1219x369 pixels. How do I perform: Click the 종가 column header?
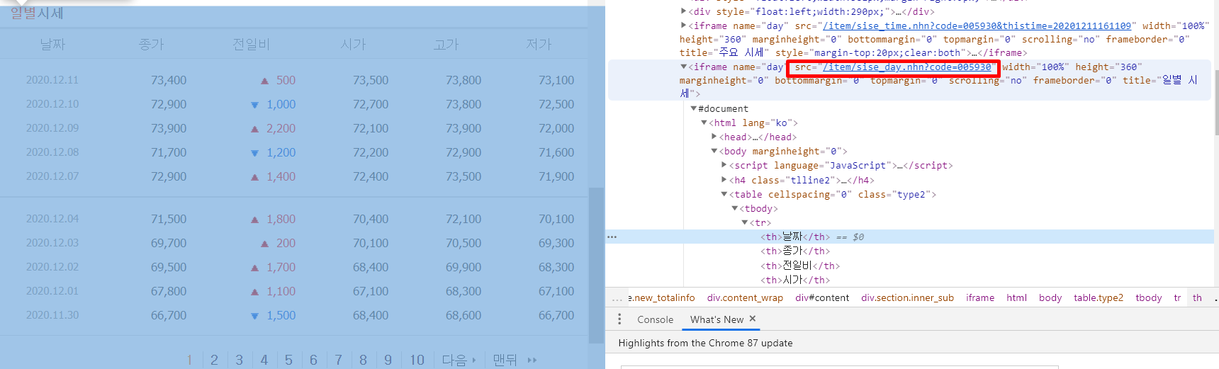(151, 44)
